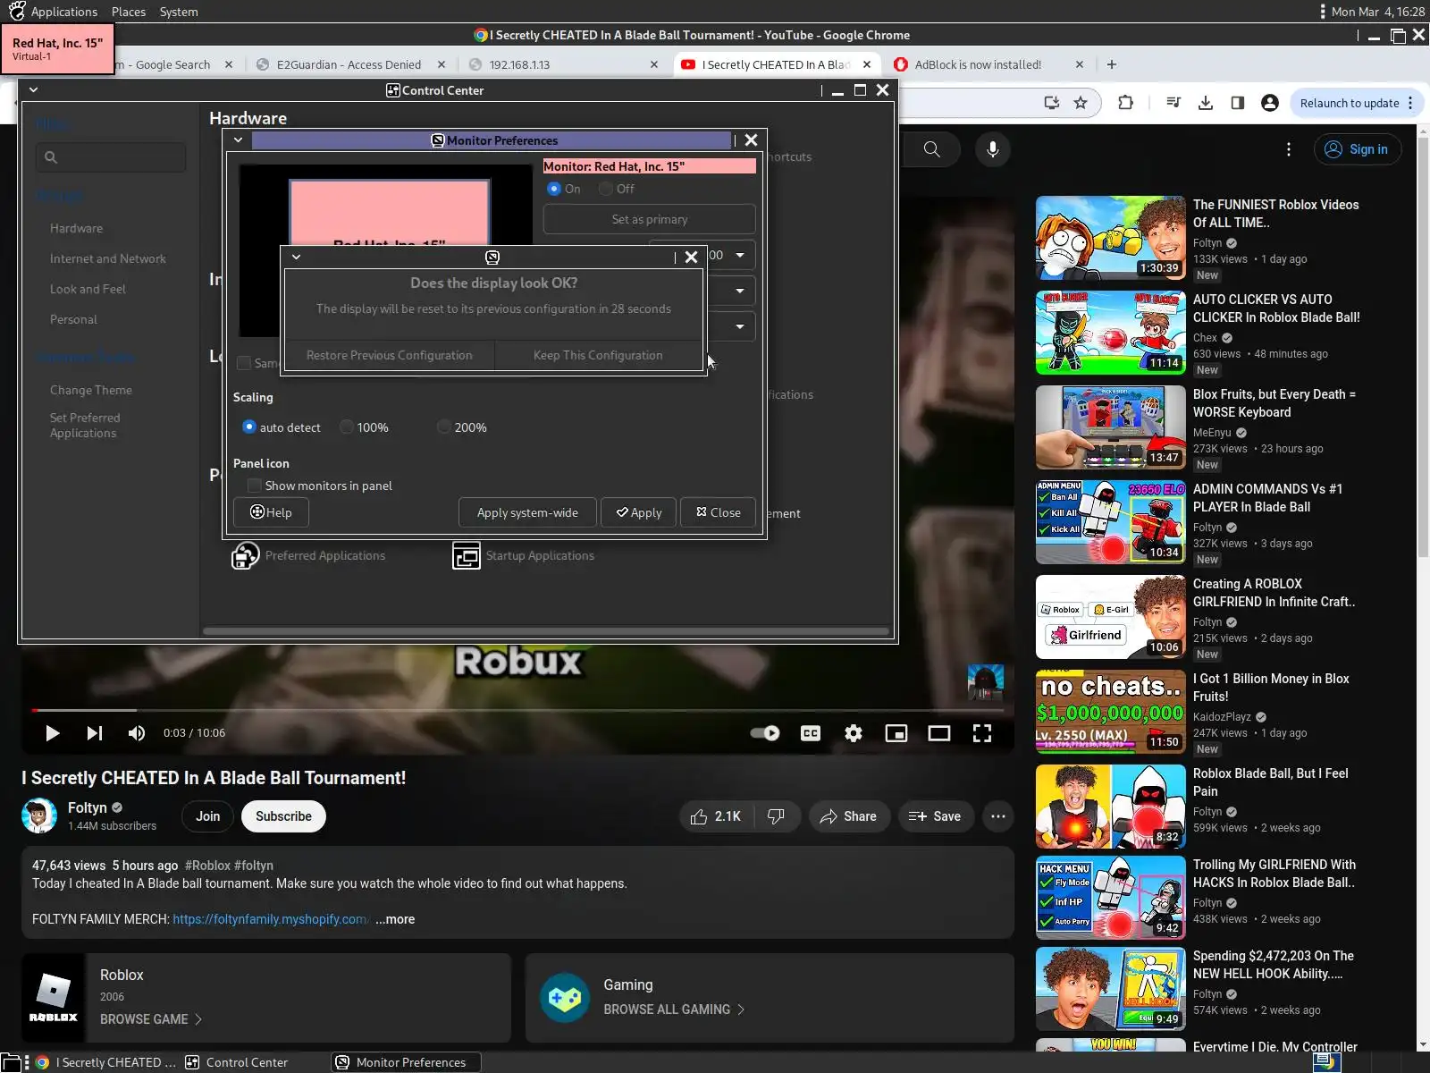Bookmark this page with the star icon
This screenshot has width=1430, height=1073.
1081,103
